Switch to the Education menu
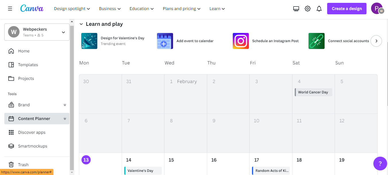 click(x=141, y=9)
